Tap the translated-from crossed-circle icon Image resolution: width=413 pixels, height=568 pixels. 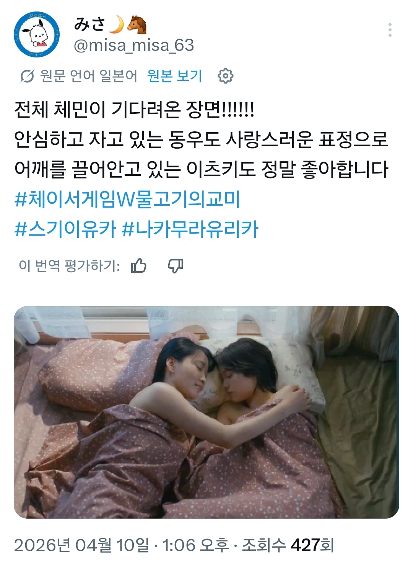tap(27, 76)
